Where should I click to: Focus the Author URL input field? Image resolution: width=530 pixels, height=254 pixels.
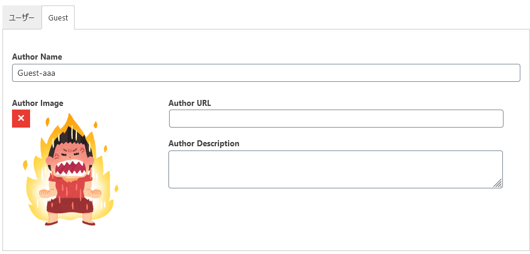(x=336, y=119)
